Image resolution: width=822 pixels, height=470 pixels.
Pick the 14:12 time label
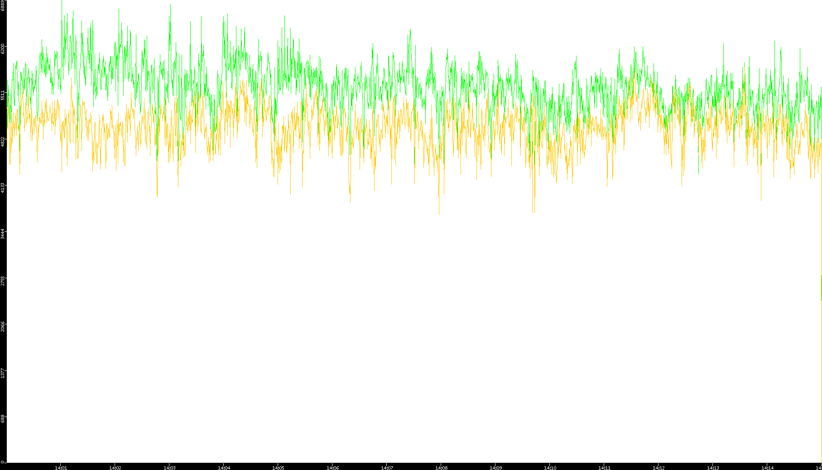pos(659,468)
